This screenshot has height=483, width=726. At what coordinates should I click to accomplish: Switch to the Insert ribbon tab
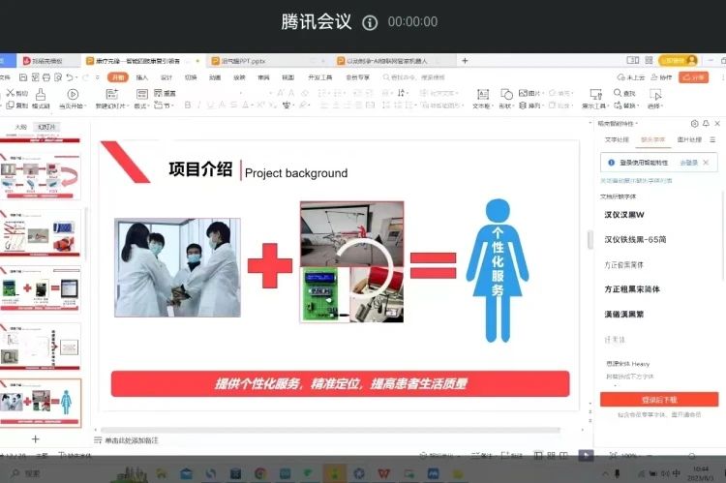pos(142,77)
